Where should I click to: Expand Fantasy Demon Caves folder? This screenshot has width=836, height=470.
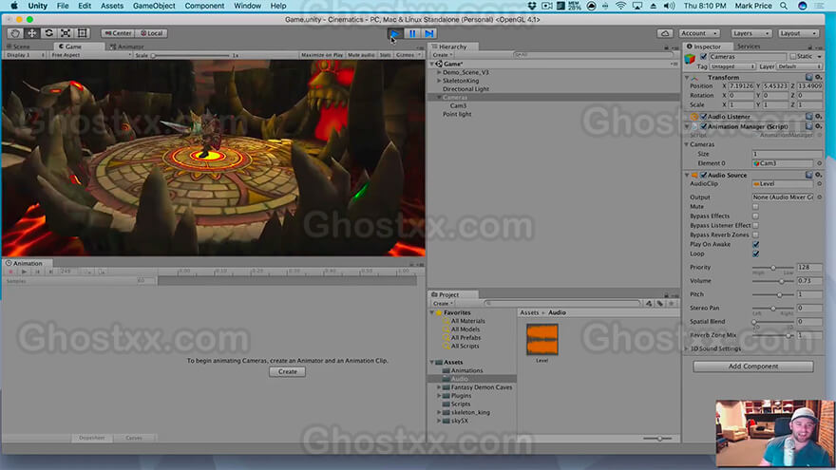pyautogui.click(x=439, y=387)
